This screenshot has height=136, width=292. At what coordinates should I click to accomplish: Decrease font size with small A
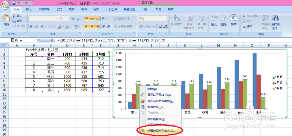[x=78, y=18]
